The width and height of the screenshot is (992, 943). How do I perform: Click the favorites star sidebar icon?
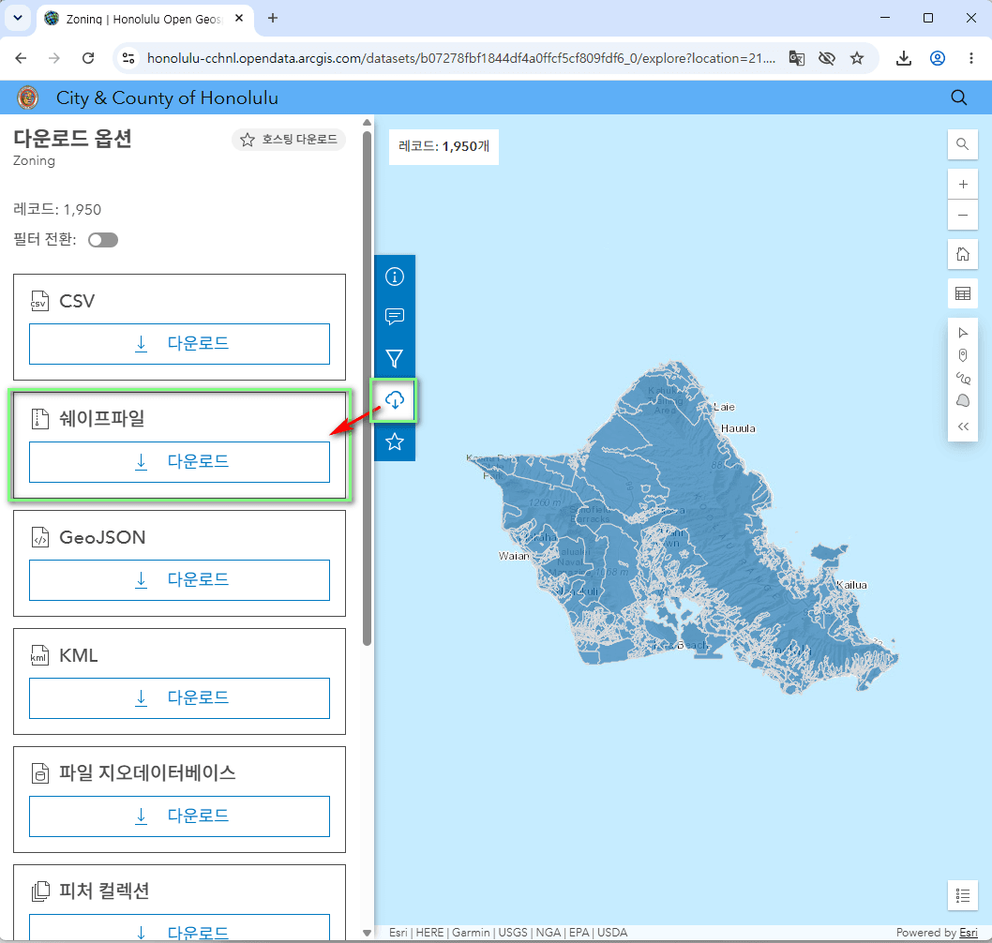(394, 442)
